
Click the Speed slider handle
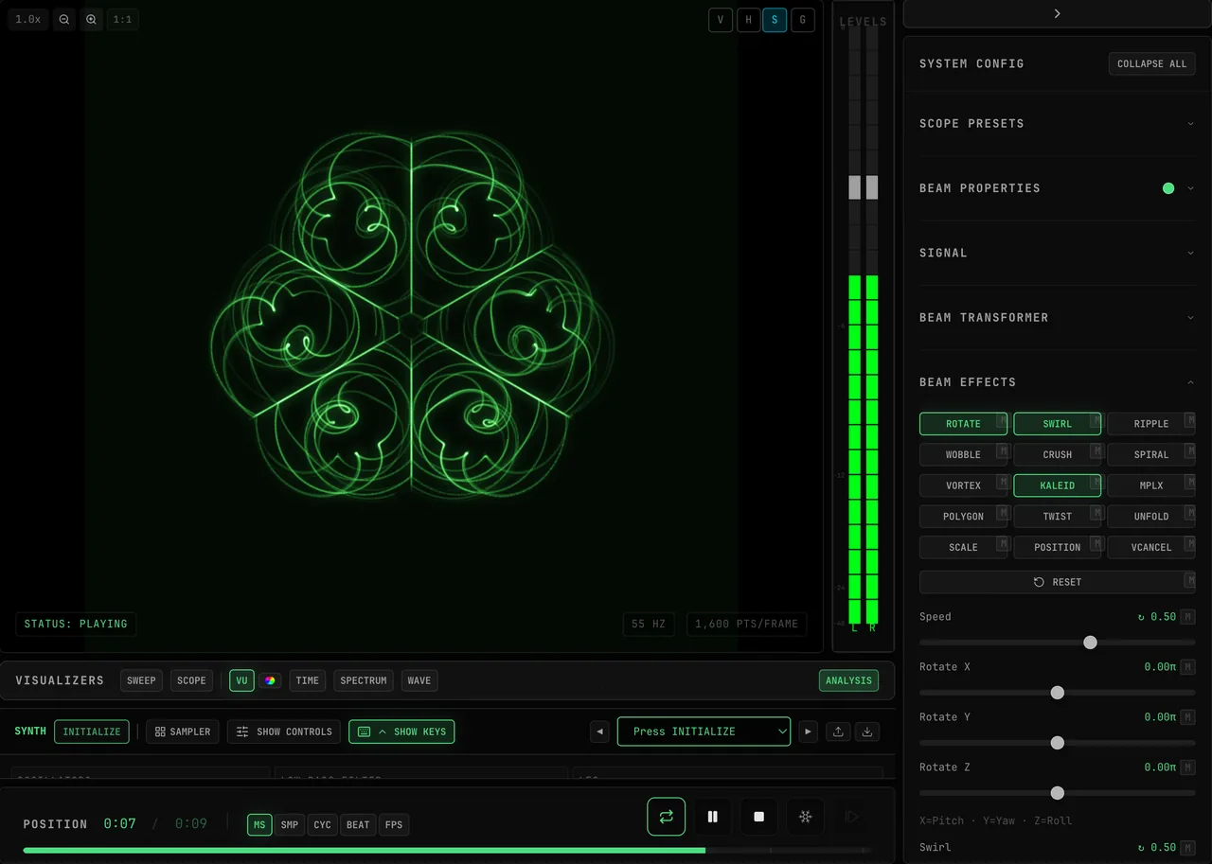(1090, 643)
